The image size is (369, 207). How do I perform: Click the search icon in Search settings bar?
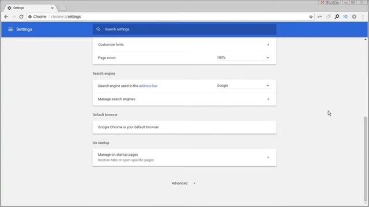click(99, 29)
